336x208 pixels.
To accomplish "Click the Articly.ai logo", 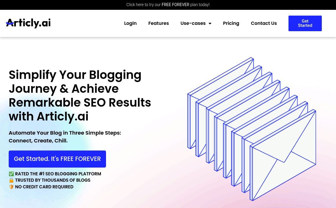I will [28, 23].
